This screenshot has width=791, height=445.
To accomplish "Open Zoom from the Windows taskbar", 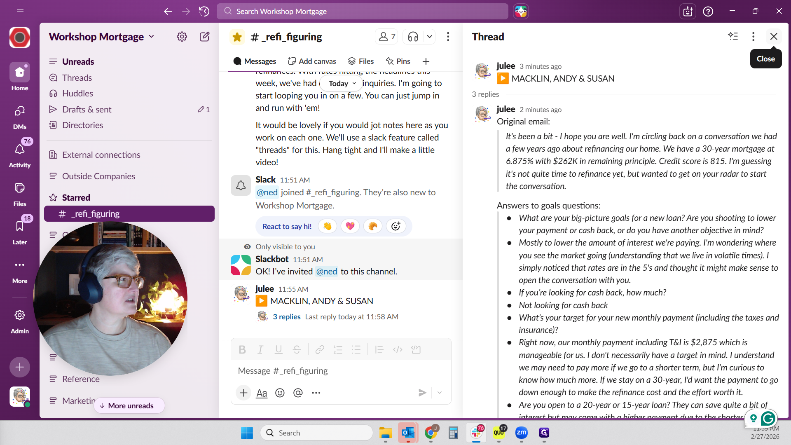I will tap(521, 433).
